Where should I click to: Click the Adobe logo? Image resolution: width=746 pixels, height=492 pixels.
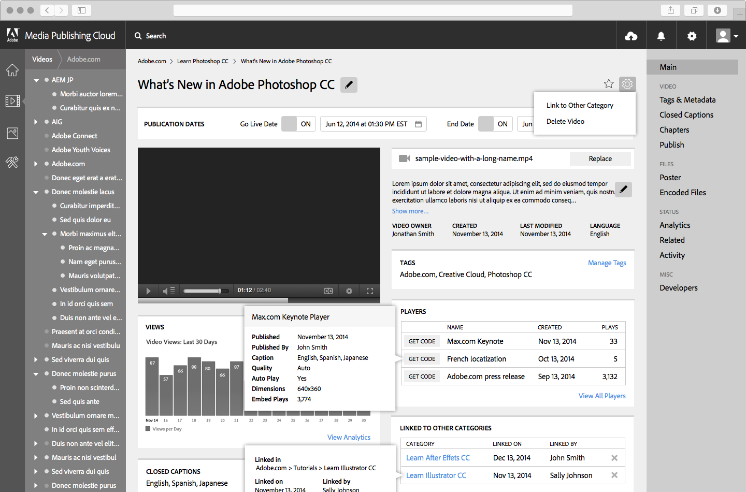(x=12, y=35)
